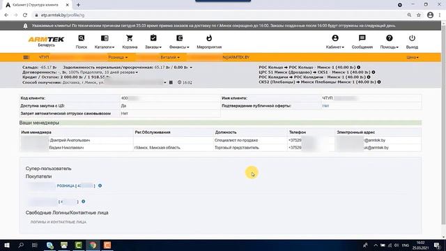Open Skype from the taskbar
Image resolution: width=446 pixels, height=251 pixels.
[50, 245]
